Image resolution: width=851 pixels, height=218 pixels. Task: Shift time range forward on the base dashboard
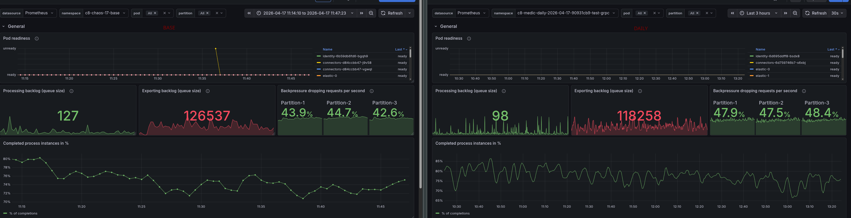[361, 13]
